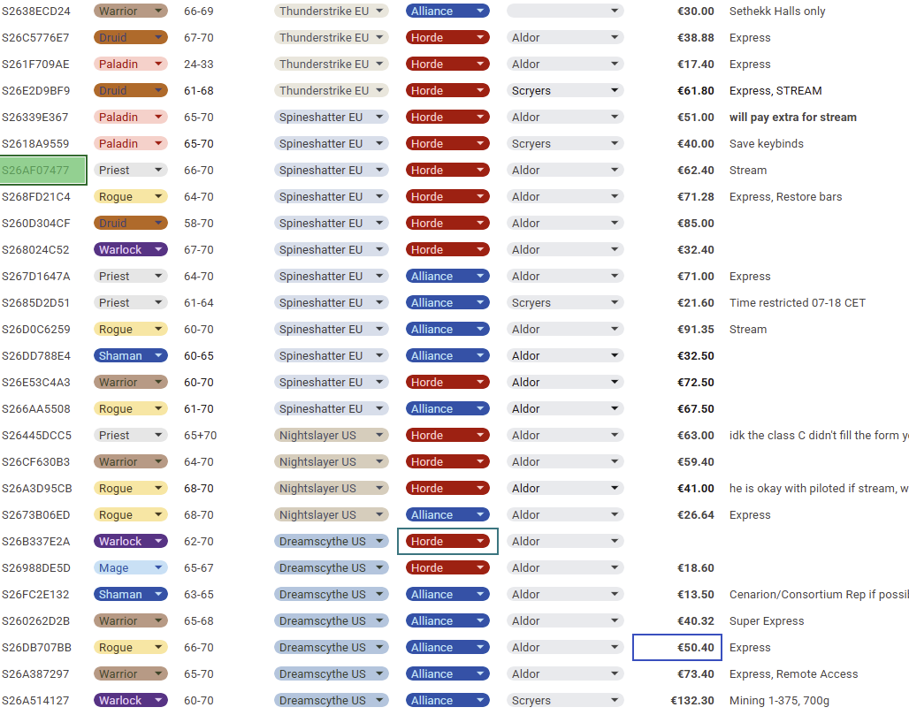
Task: Open the Mage class chip for S26988DE5D
Action: 131,567
